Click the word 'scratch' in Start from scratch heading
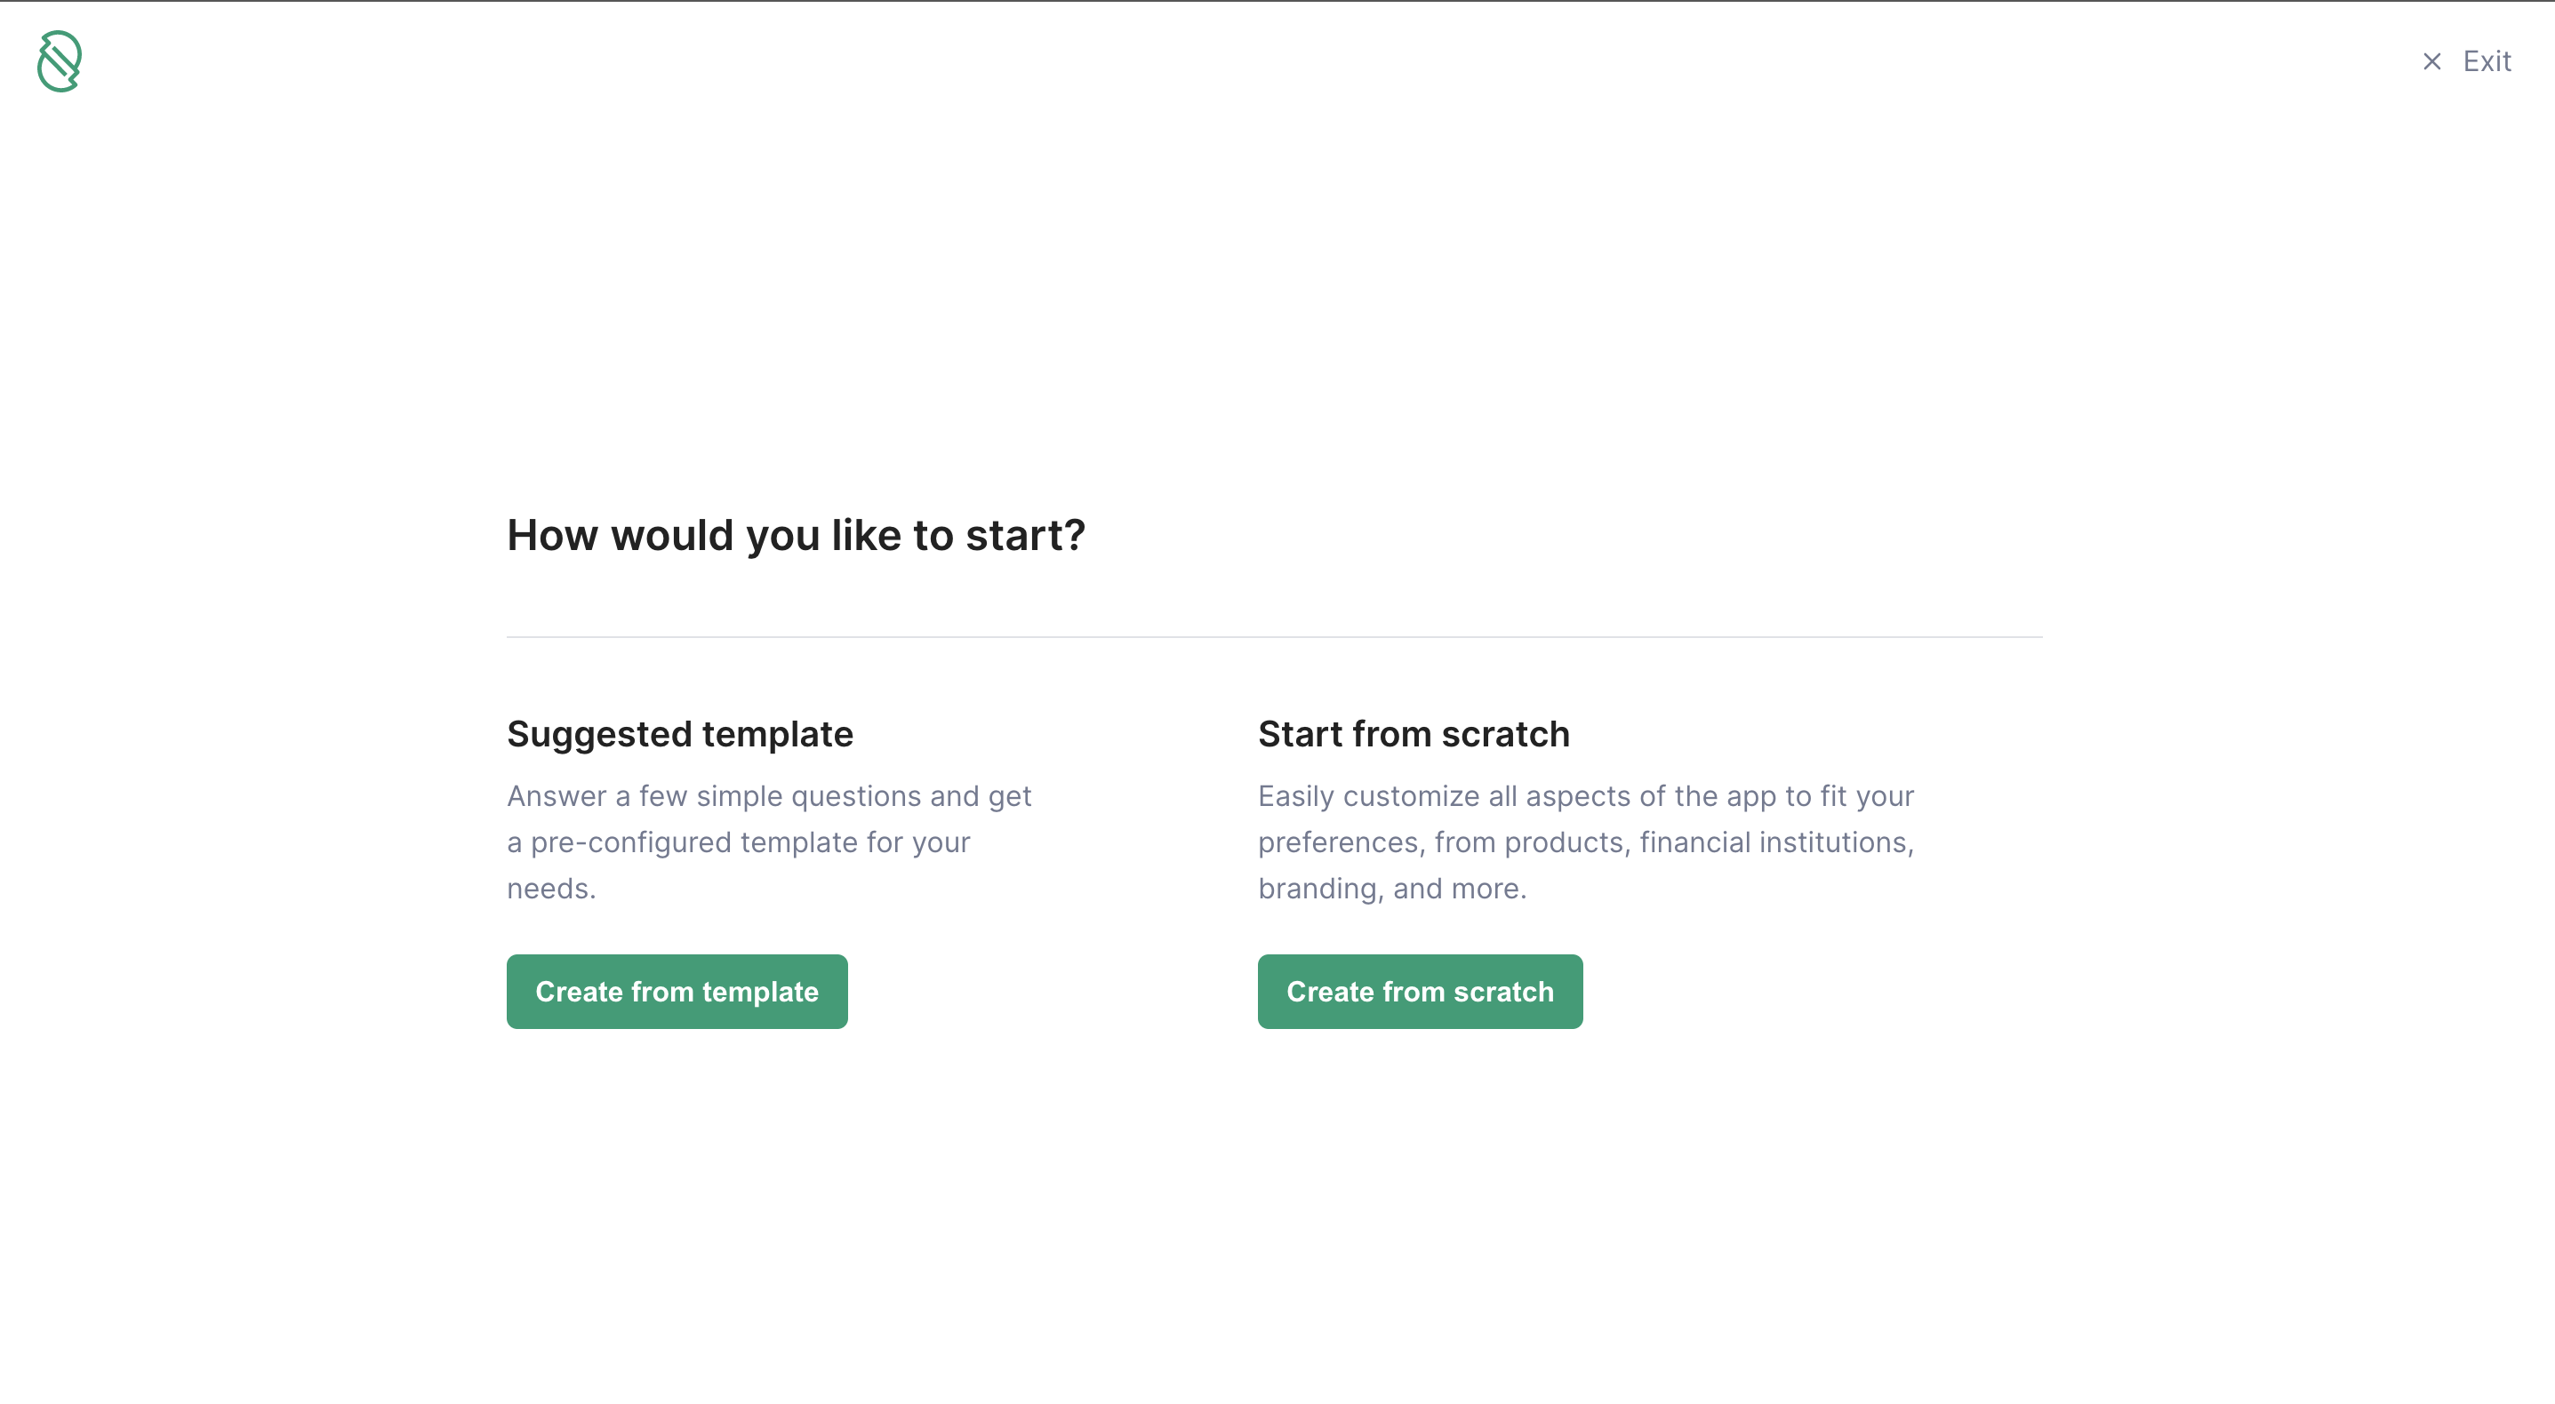Screen dimensions: 2555x1404 pos(1504,735)
